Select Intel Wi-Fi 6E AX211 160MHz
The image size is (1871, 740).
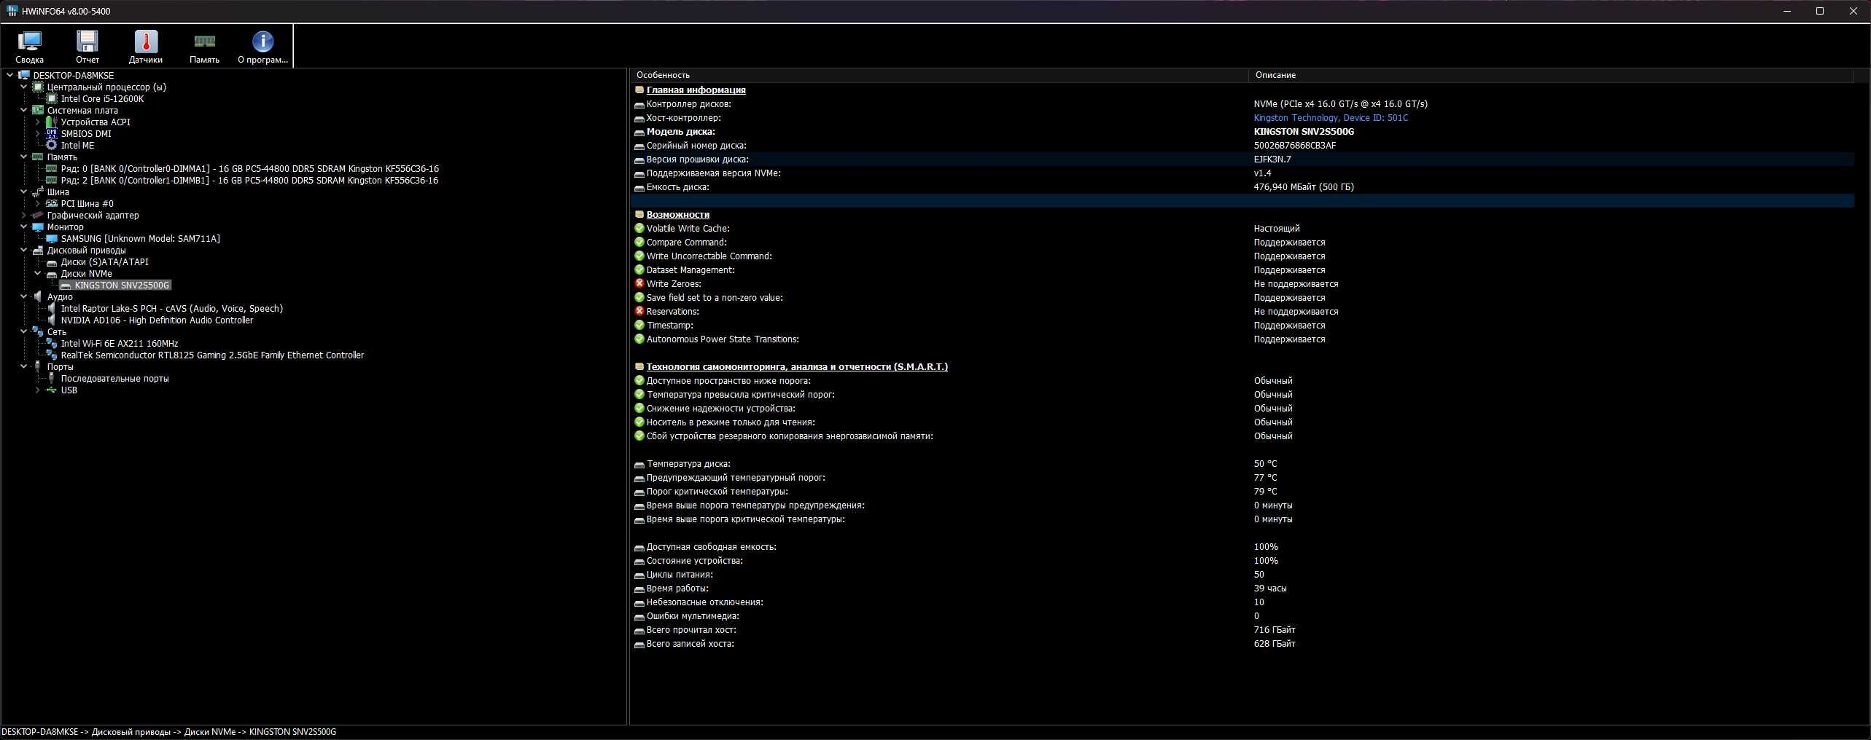(x=119, y=343)
